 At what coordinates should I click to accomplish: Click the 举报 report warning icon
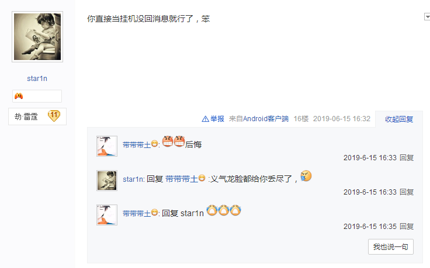(x=206, y=119)
